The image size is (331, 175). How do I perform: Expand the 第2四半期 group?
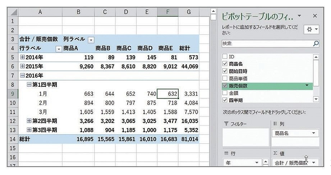29,120
